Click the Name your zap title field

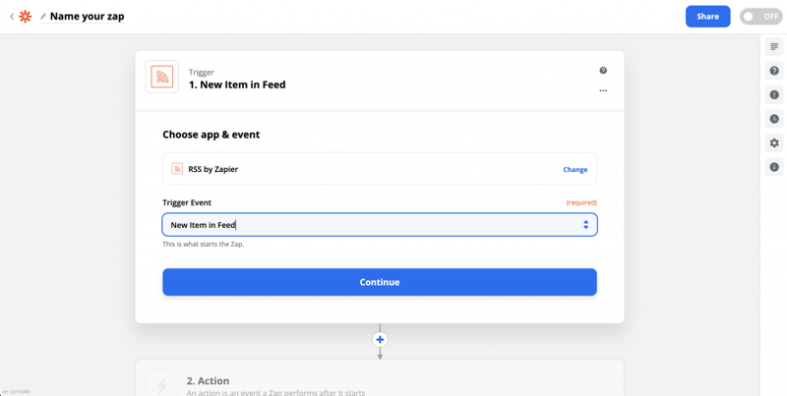pos(87,17)
